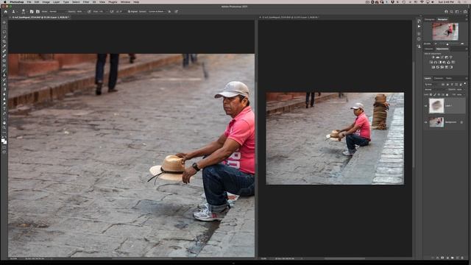
Task: Select the Horizontal Type tool
Action: point(4,108)
